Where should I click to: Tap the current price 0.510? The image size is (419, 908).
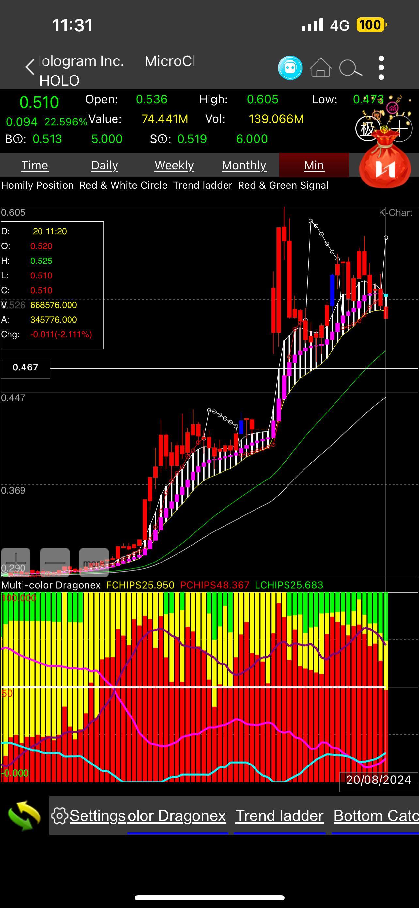(x=39, y=102)
